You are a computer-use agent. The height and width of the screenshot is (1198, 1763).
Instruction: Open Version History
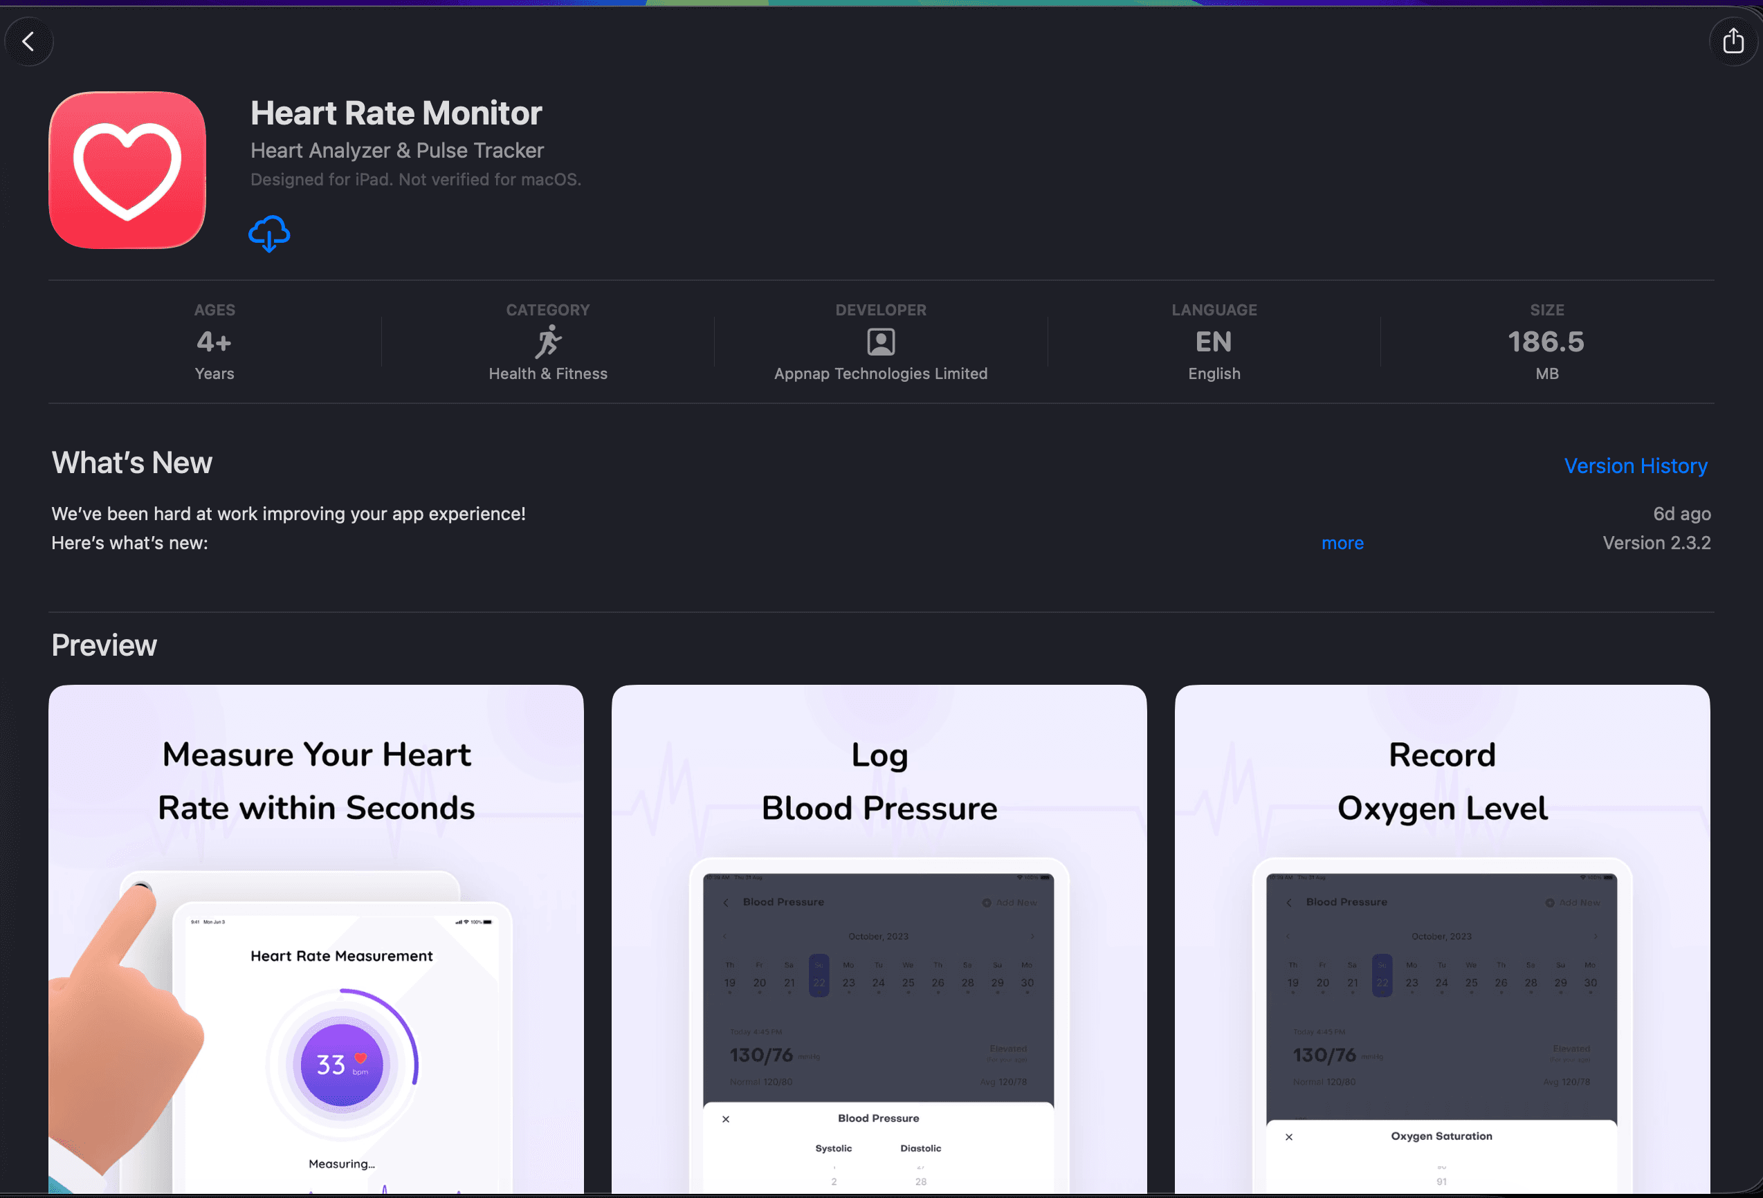click(1636, 466)
